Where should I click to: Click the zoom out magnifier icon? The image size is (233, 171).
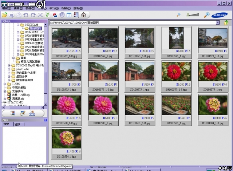[178, 15]
